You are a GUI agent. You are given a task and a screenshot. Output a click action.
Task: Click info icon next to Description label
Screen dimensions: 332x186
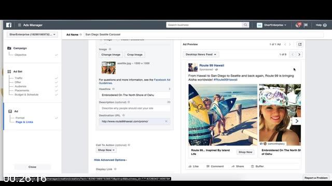click(x=129, y=102)
